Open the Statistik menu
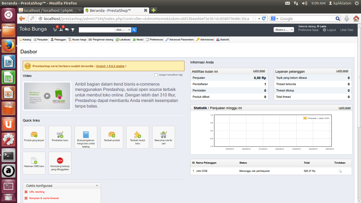This screenshot has width=361, height=203. 223,40
